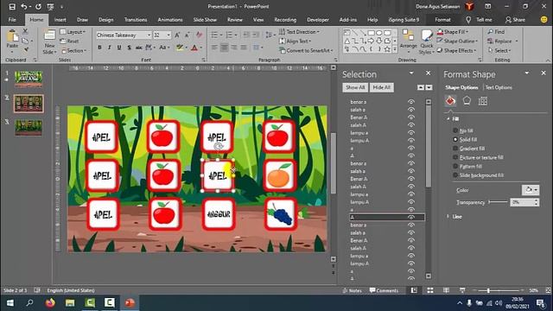Click Convert to SmartArt
The image size is (553, 311).
tap(306, 50)
